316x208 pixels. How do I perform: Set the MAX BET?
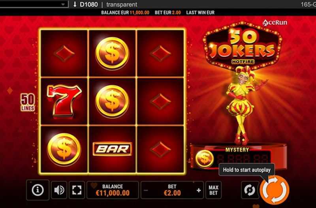click(213, 190)
